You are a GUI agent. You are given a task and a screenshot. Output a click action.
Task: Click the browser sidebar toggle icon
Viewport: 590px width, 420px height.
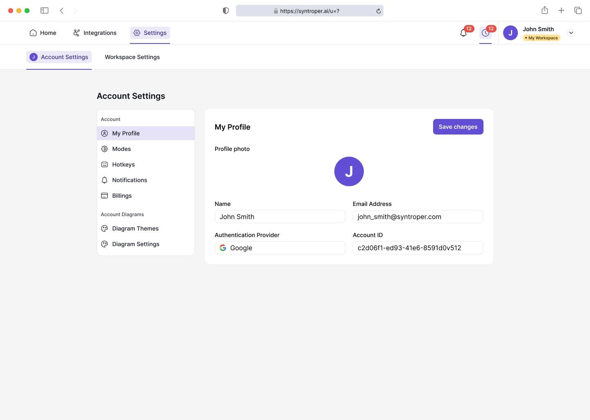(45, 11)
